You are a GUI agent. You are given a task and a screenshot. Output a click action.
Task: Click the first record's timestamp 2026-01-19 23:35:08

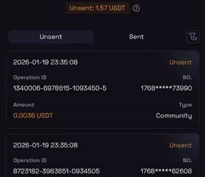(46, 62)
